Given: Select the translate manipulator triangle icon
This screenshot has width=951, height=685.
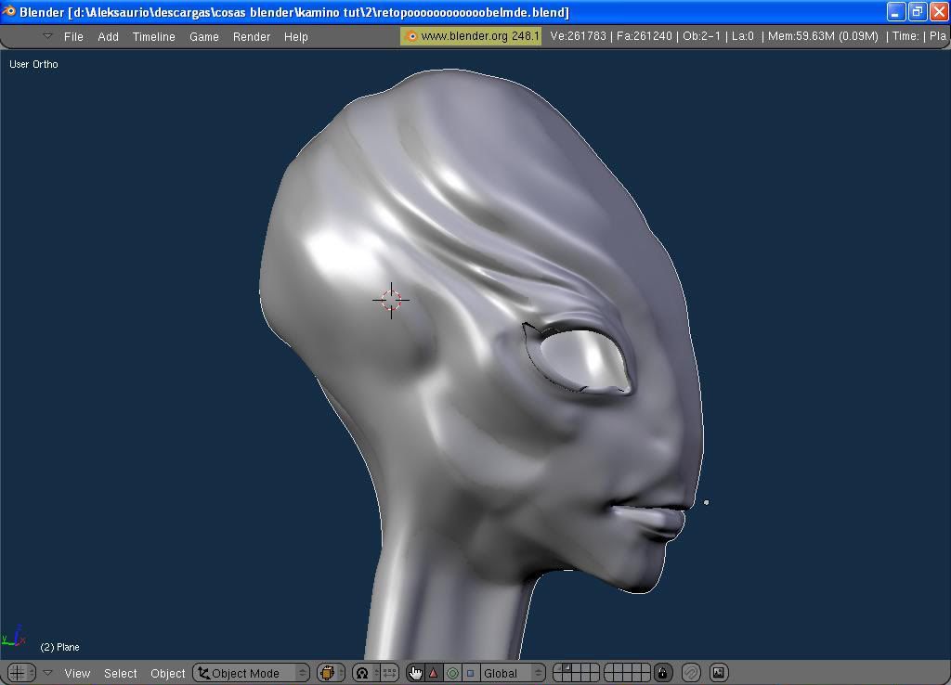Looking at the screenshot, I should pos(433,673).
